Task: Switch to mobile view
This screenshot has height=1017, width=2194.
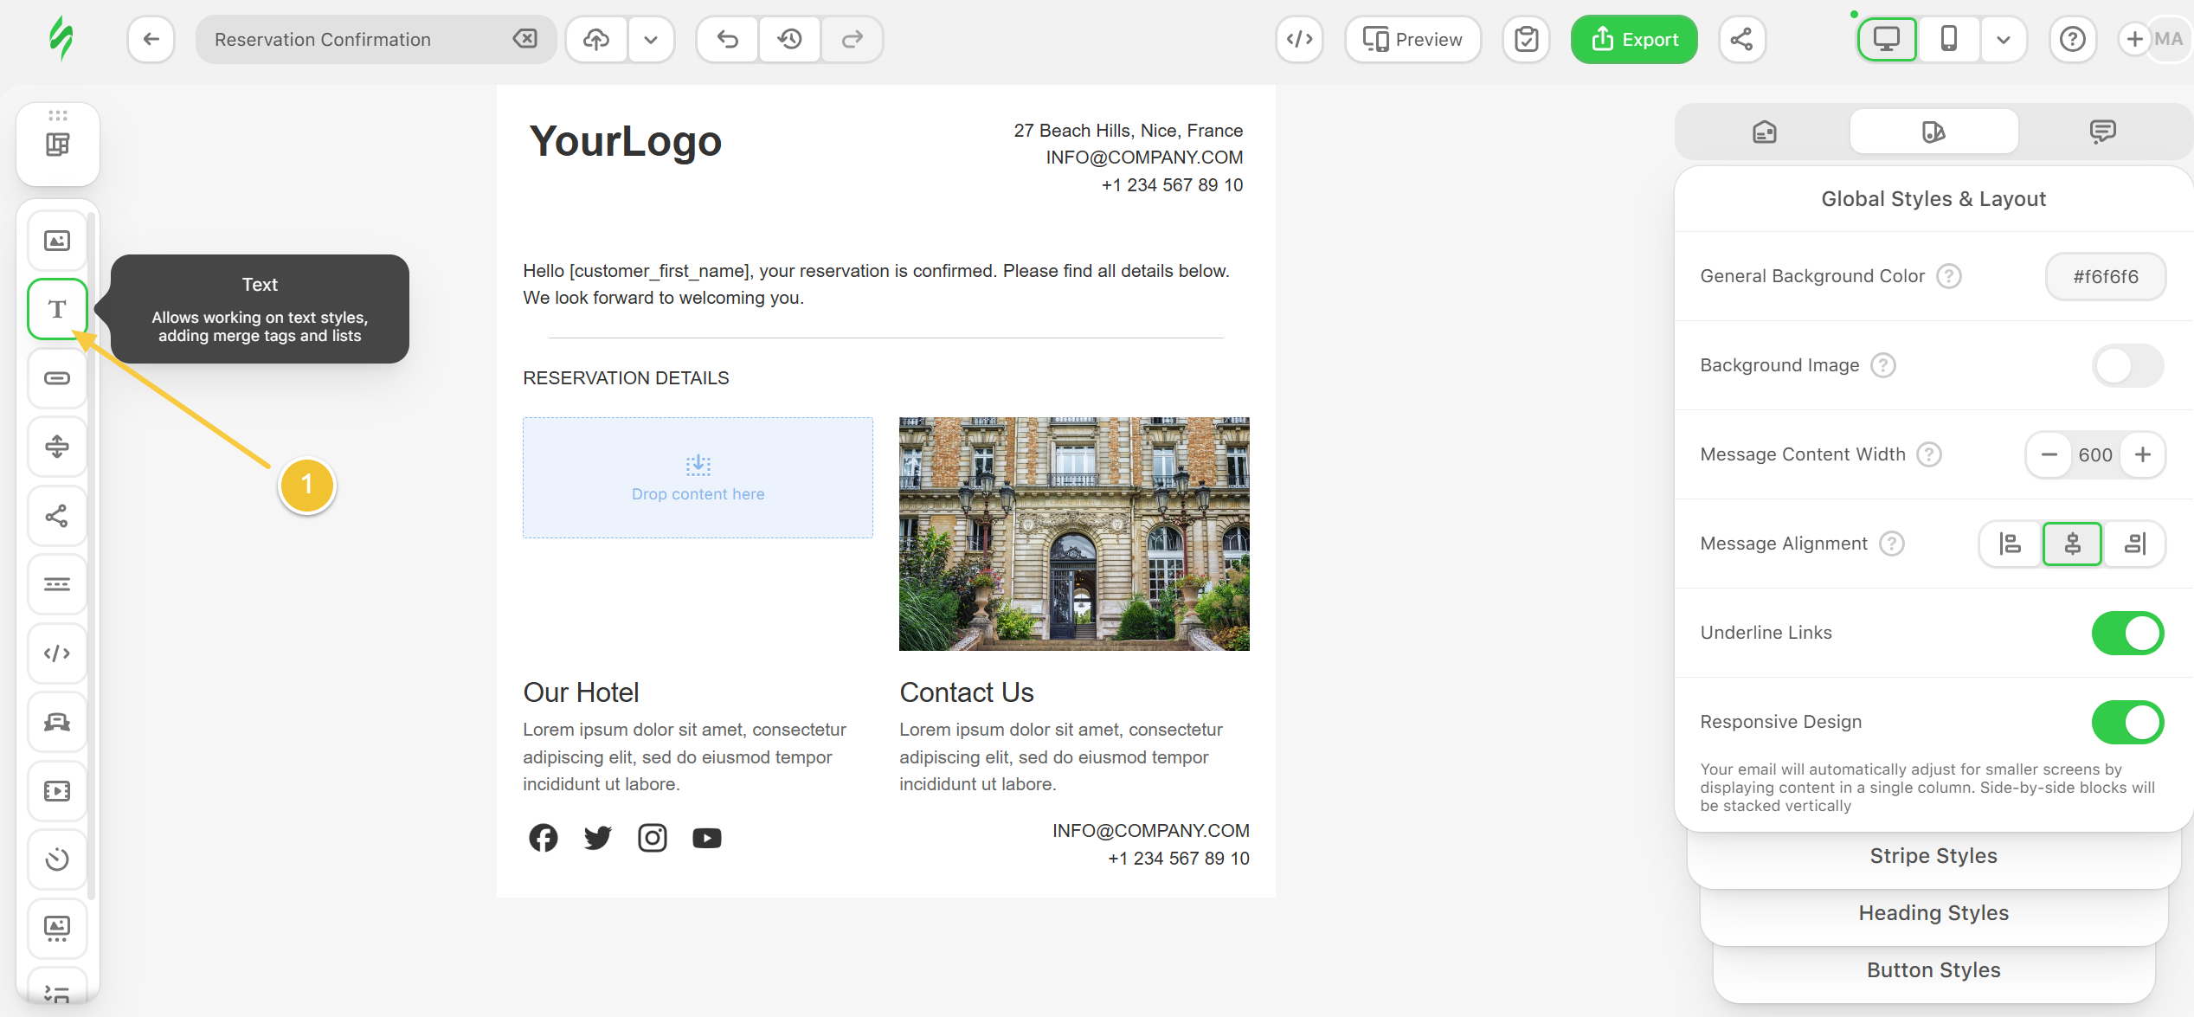Action: [x=1949, y=39]
